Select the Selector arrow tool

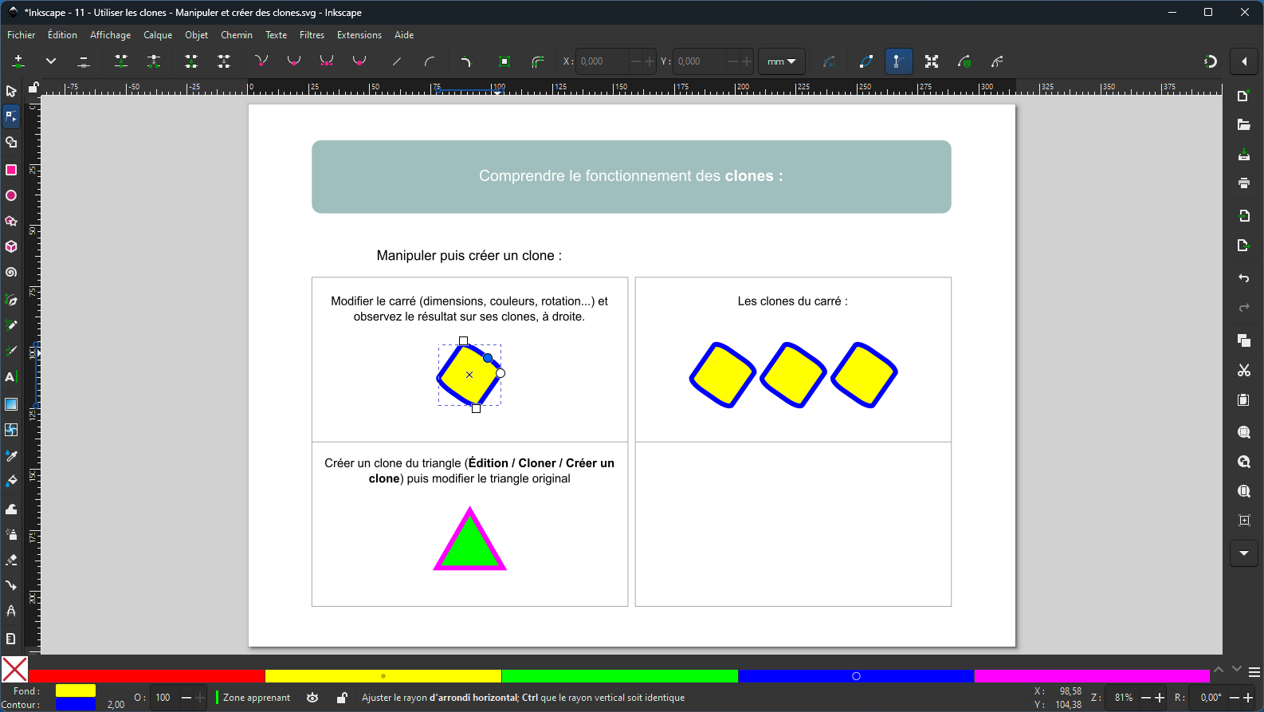tap(11, 91)
